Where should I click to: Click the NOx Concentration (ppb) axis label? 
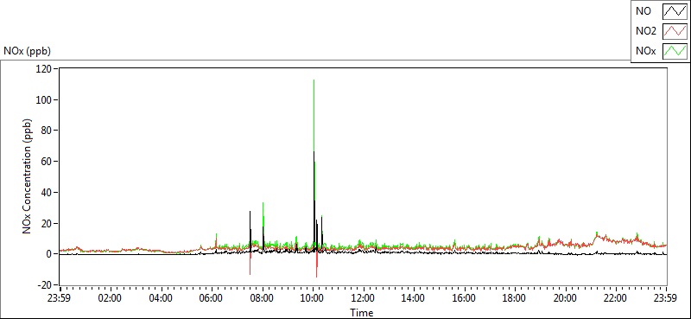click(27, 176)
